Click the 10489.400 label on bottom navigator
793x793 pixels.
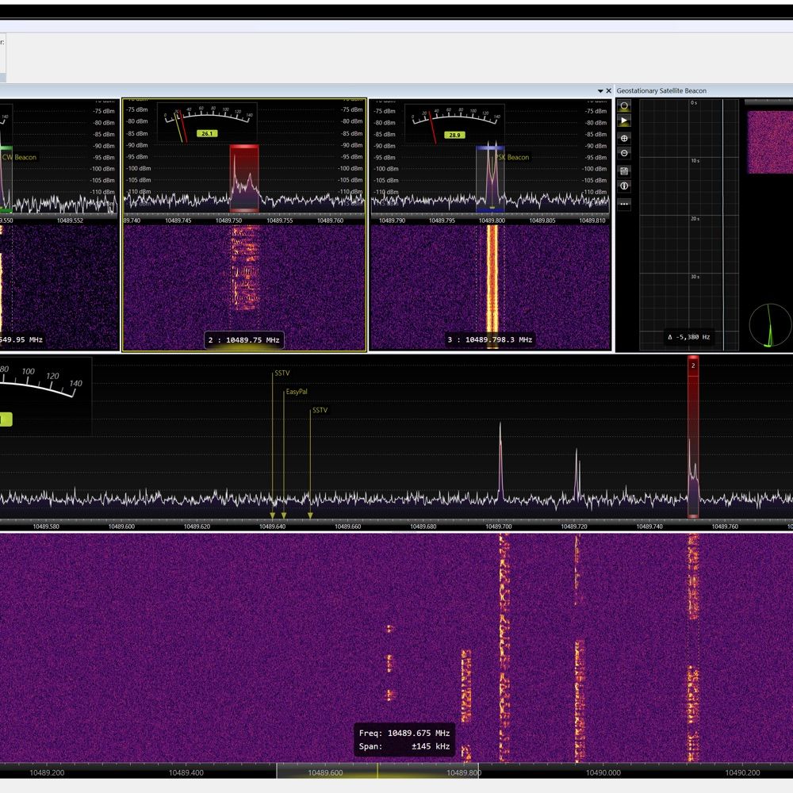(186, 772)
